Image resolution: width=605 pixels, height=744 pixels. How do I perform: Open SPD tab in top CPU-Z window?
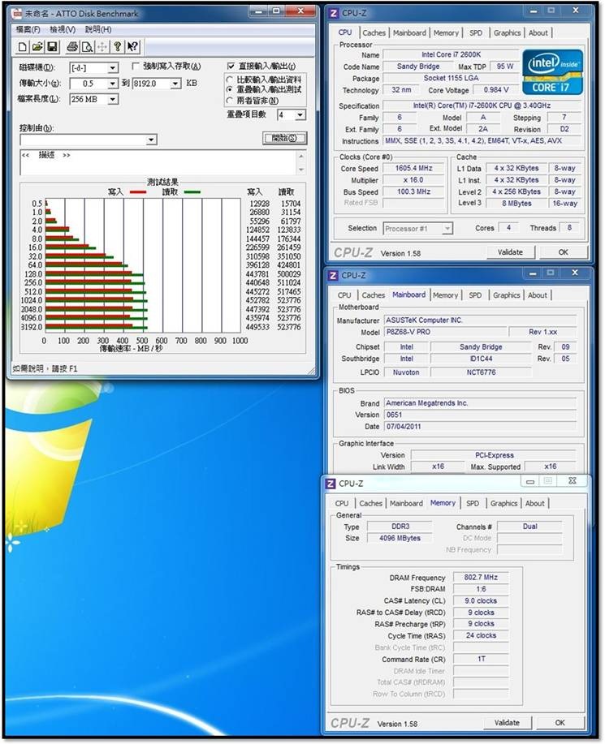475,32
